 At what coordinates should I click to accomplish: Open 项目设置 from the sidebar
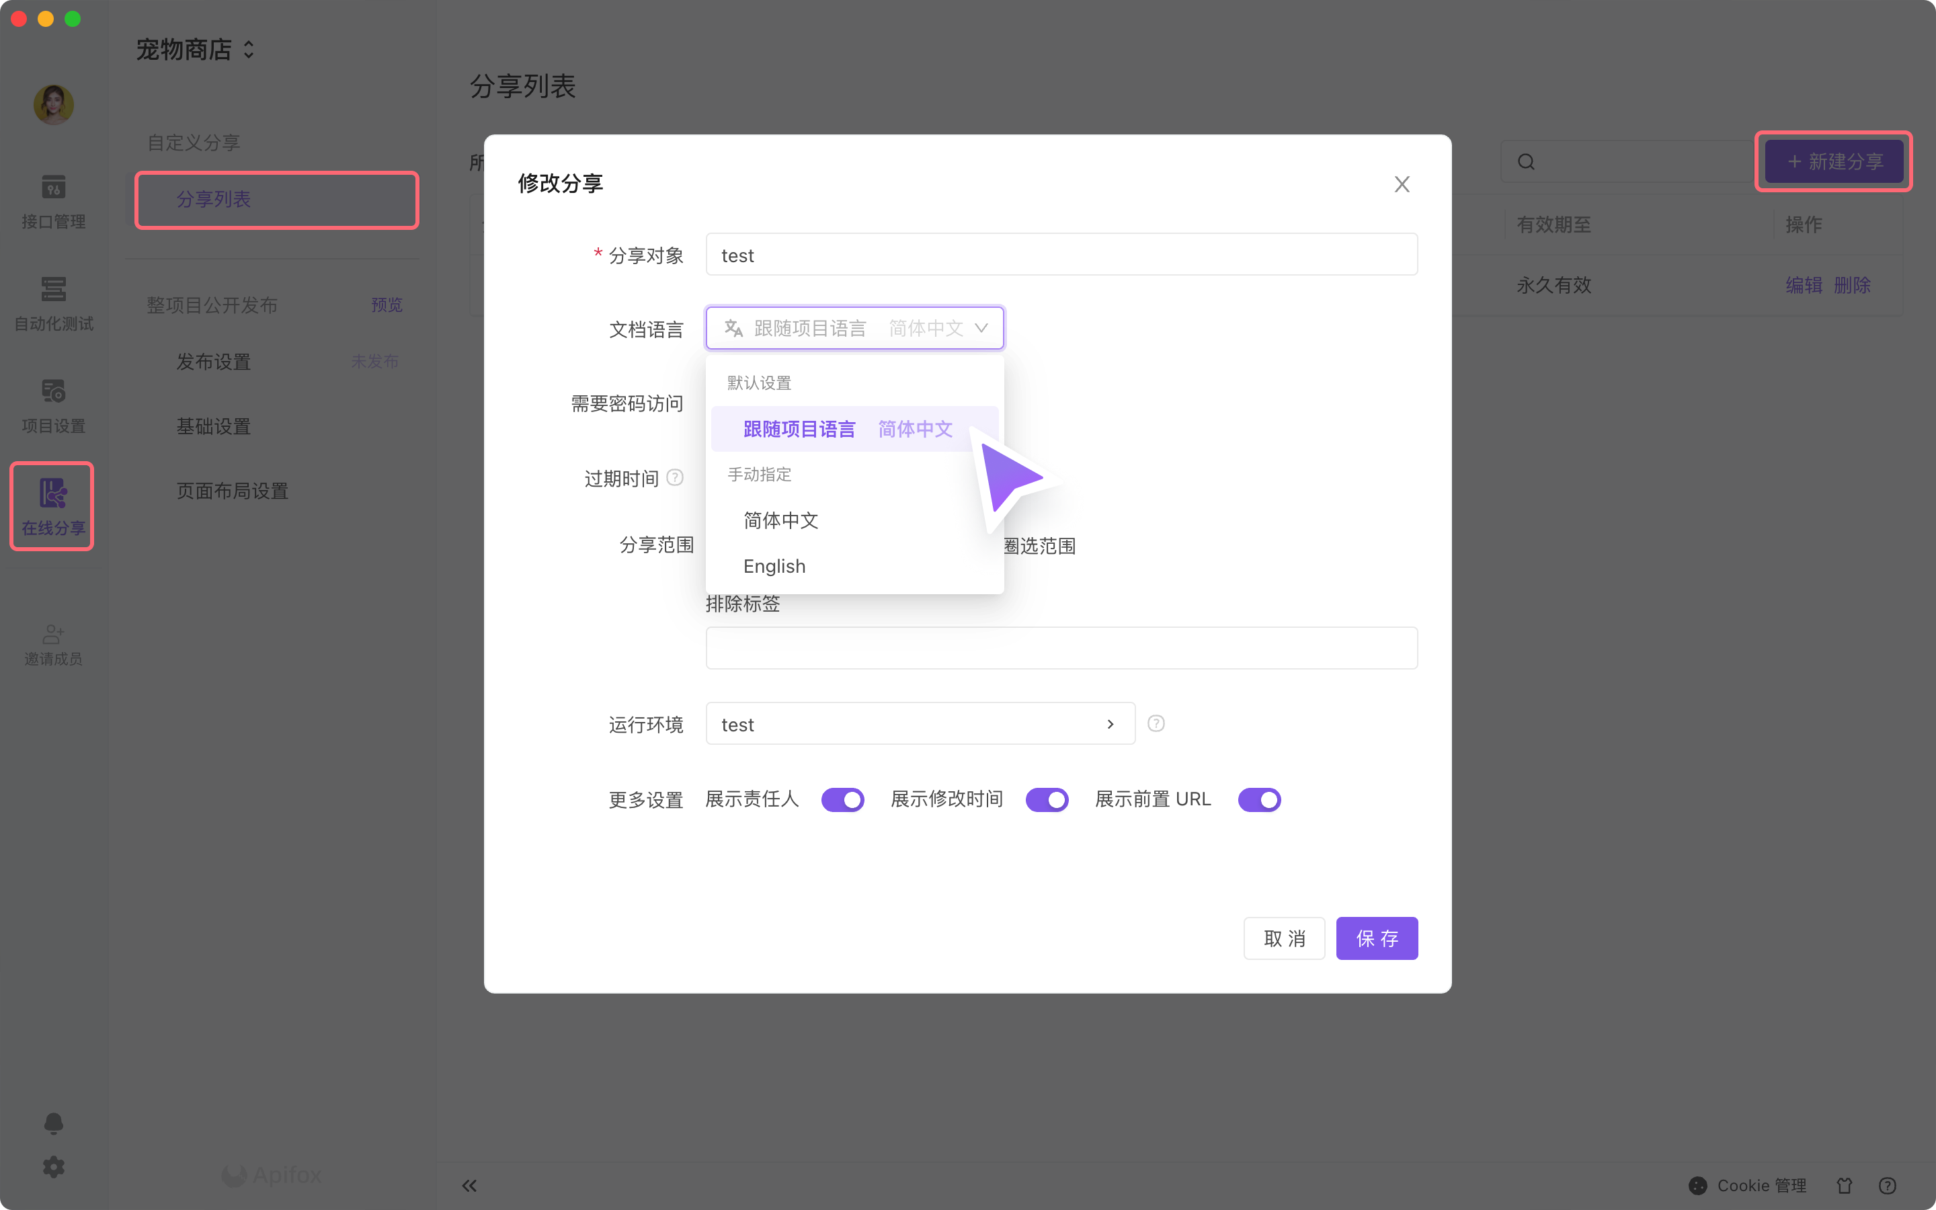[53, 404]
